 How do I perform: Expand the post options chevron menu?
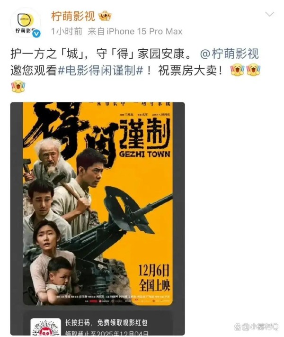269,14
